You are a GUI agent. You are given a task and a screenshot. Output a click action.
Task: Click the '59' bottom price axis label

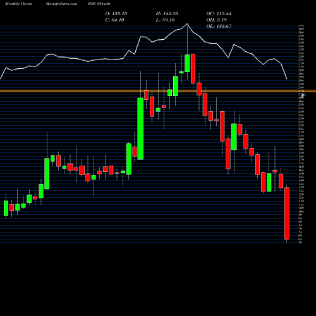[300, 243]
